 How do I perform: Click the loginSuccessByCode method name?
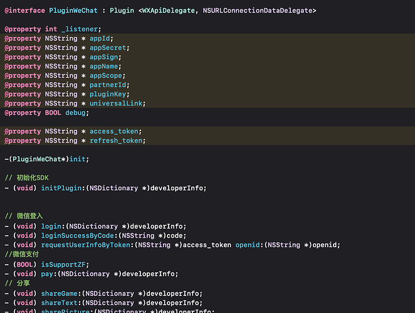click(80, 236)
